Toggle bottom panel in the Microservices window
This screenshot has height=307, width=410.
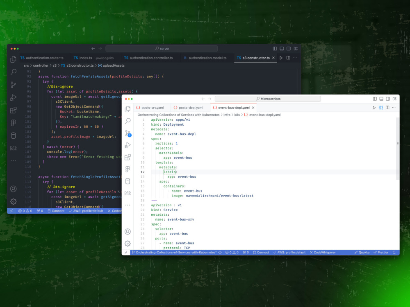coord(381,99)
